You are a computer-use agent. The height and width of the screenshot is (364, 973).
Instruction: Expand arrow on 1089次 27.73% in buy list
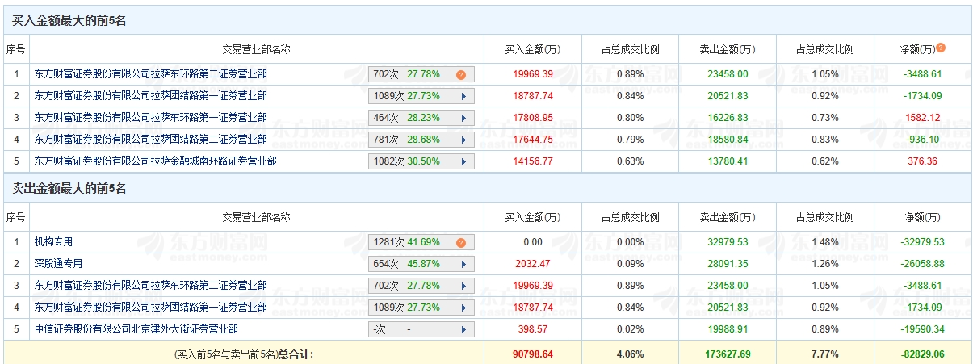(463, 96)
